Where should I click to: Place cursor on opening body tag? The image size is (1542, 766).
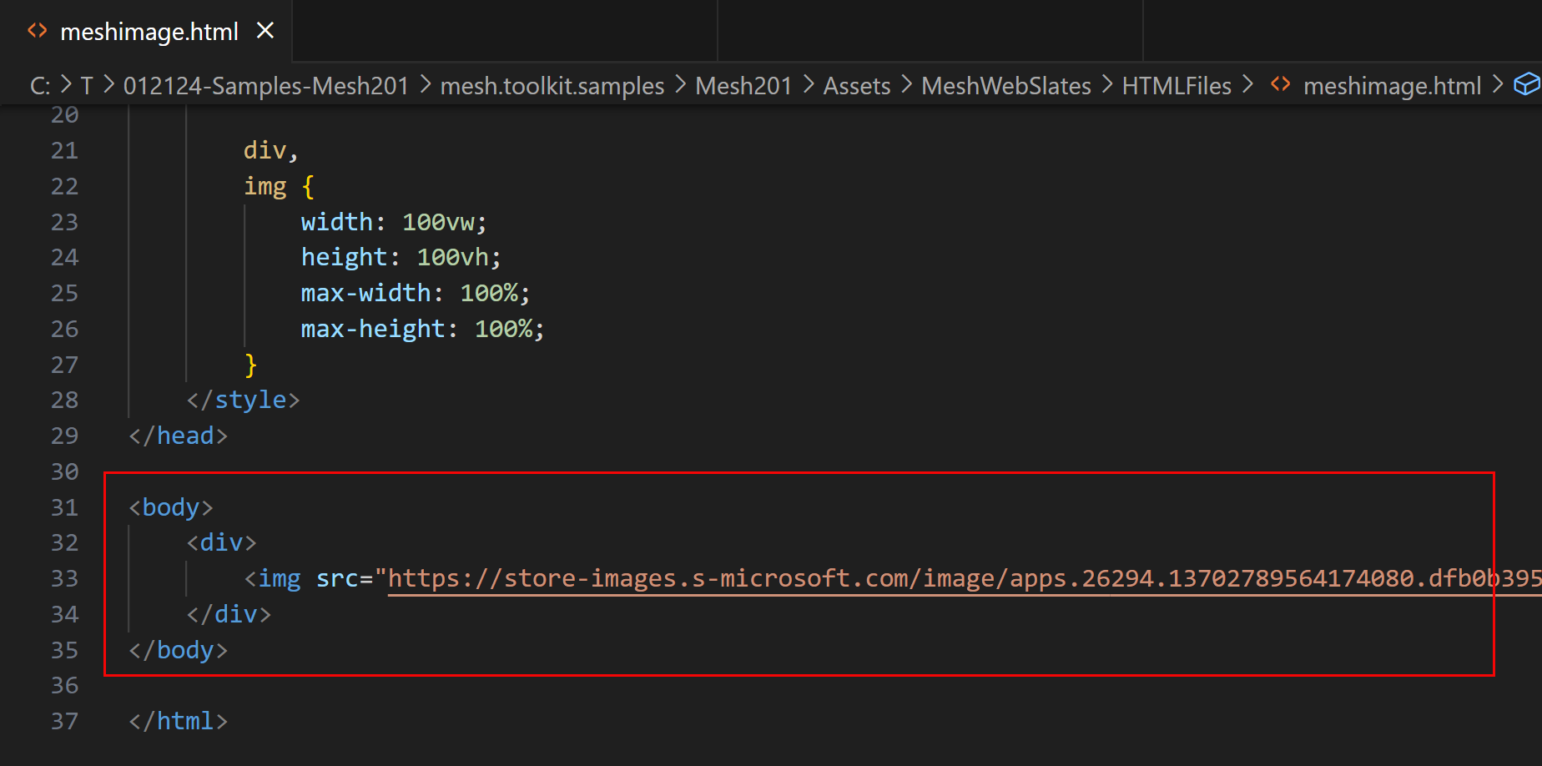[171, 507]
